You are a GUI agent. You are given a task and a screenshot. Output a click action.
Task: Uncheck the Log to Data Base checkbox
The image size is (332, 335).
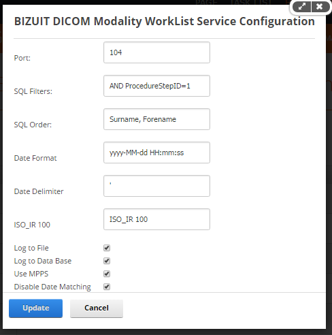(x=107, y=261)
